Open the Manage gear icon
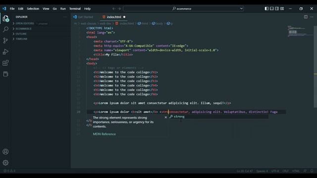Screen dimensions: 317x178 5,163
